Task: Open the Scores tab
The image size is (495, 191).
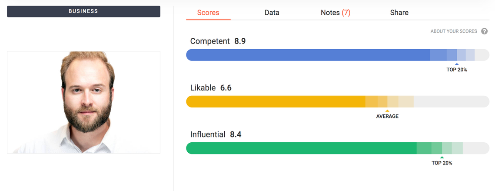Action: click(208, 13)
